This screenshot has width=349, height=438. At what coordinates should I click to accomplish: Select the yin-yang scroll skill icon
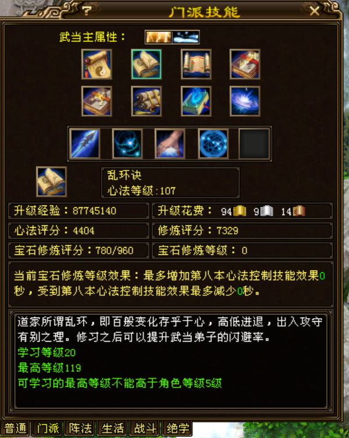tap(97, 64)
